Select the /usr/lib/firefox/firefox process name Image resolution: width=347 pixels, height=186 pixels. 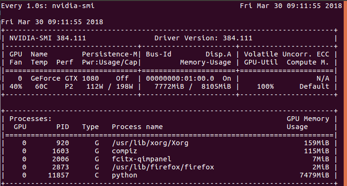coord(163,167)
